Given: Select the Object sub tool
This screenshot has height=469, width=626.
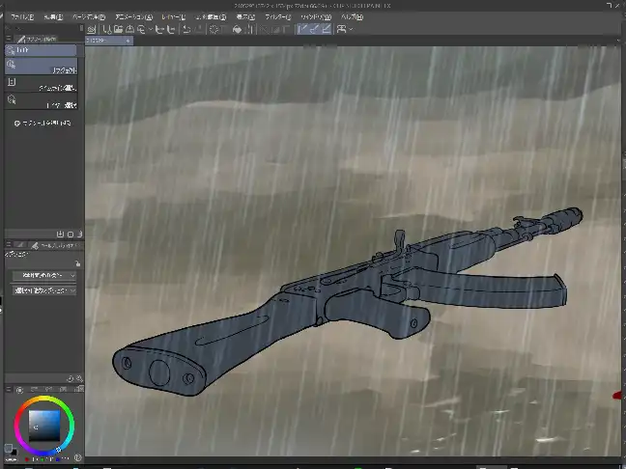Looking at the screenshot, I should (43, 65).
